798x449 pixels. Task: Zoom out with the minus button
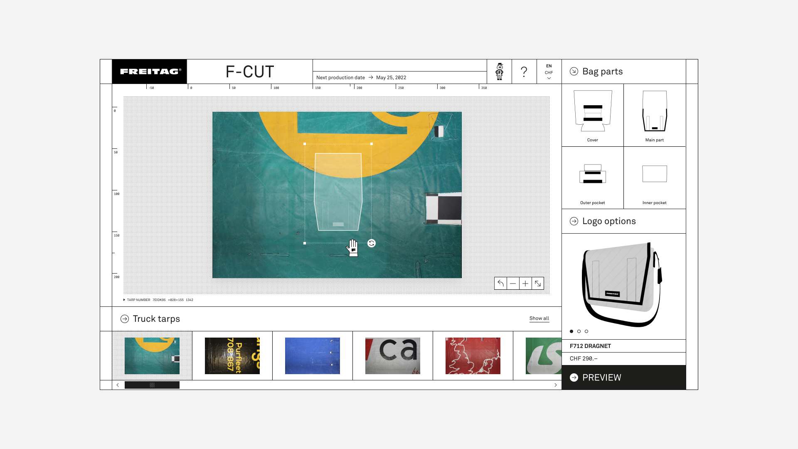[513, 284]
